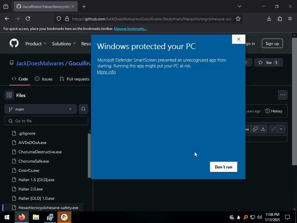Open the Windows Start menu
Image resolution: width=297 pixels, height=223 pixels.
point(7,217)
